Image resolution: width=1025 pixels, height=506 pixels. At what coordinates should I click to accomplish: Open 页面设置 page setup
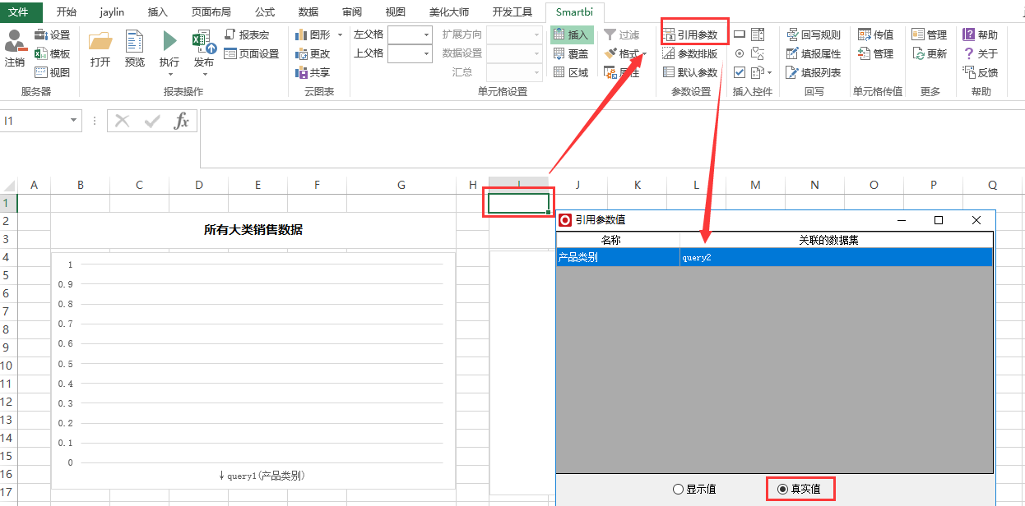point(251,54)
